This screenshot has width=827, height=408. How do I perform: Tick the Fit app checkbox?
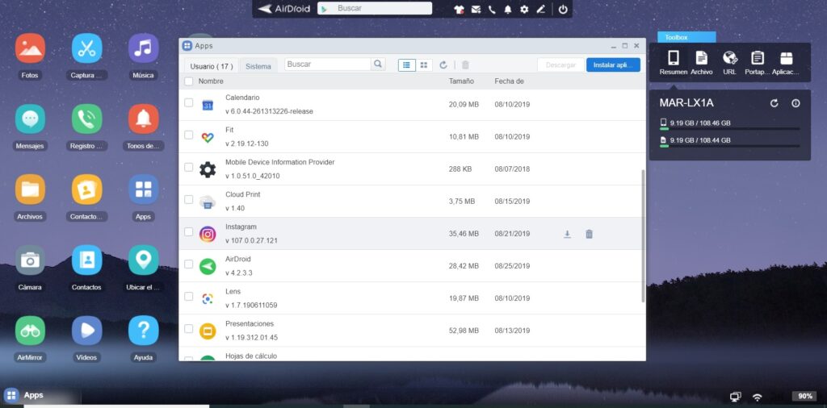point(188,135)
